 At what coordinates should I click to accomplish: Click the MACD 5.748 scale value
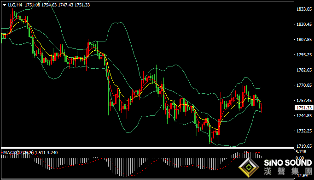[x=301, y=152]
